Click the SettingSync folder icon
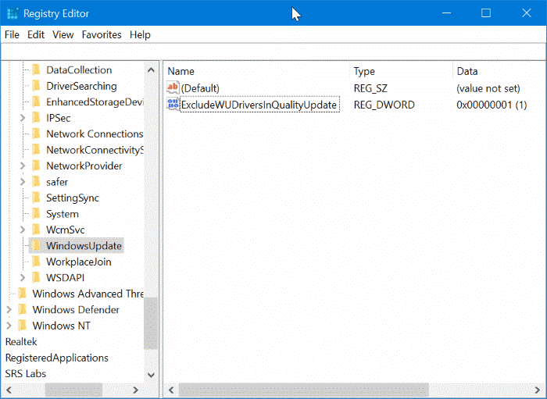This screenshot has width=547, height=399. coord(36,198)
